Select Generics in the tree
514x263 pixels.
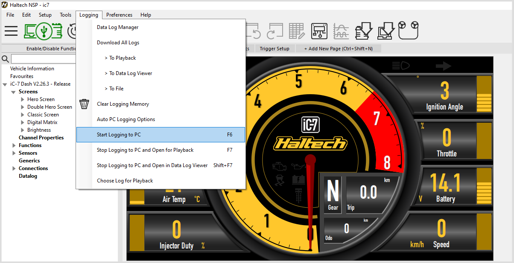(29, 161)
